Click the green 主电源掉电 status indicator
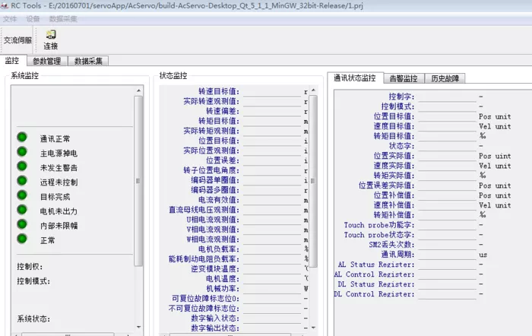This screenshot has width=532, height=336. coord(22,152)
